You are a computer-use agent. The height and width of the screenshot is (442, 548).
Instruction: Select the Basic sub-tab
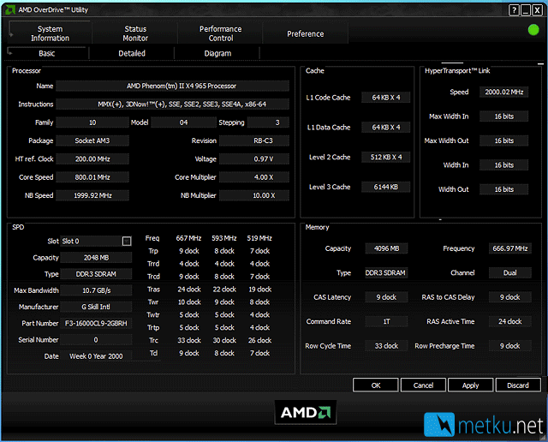(47, 53)
